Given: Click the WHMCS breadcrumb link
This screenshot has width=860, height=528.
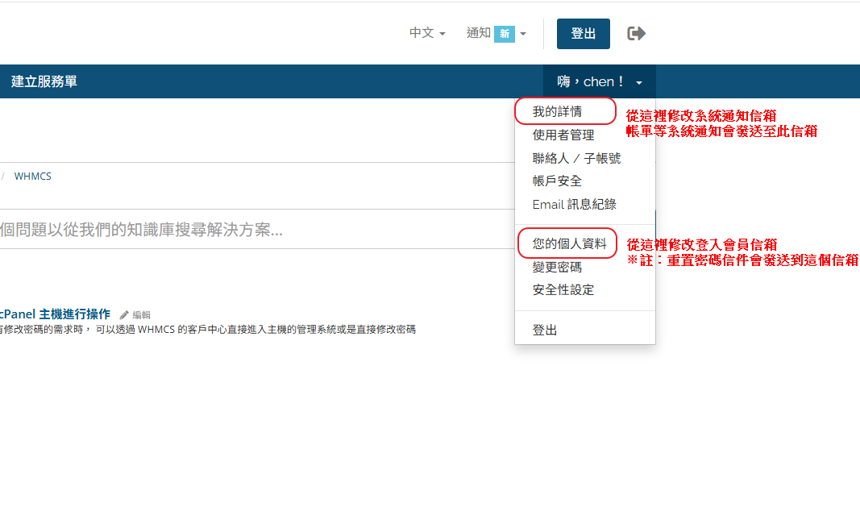Looking at the screenshot, I should click(x=32, y=176).
